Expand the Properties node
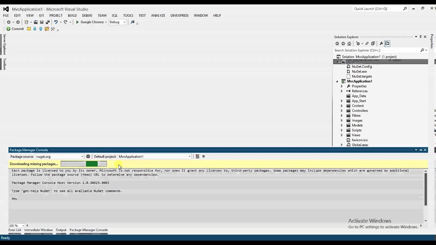The height and width of the screenshot is (245, 436). tap(342, 86)
